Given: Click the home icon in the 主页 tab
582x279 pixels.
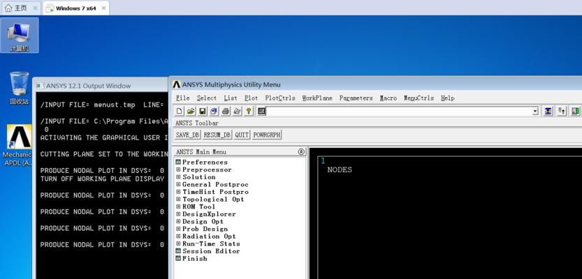Looking at the screenshot, I should pyautogui.click(x=8, y=8).
